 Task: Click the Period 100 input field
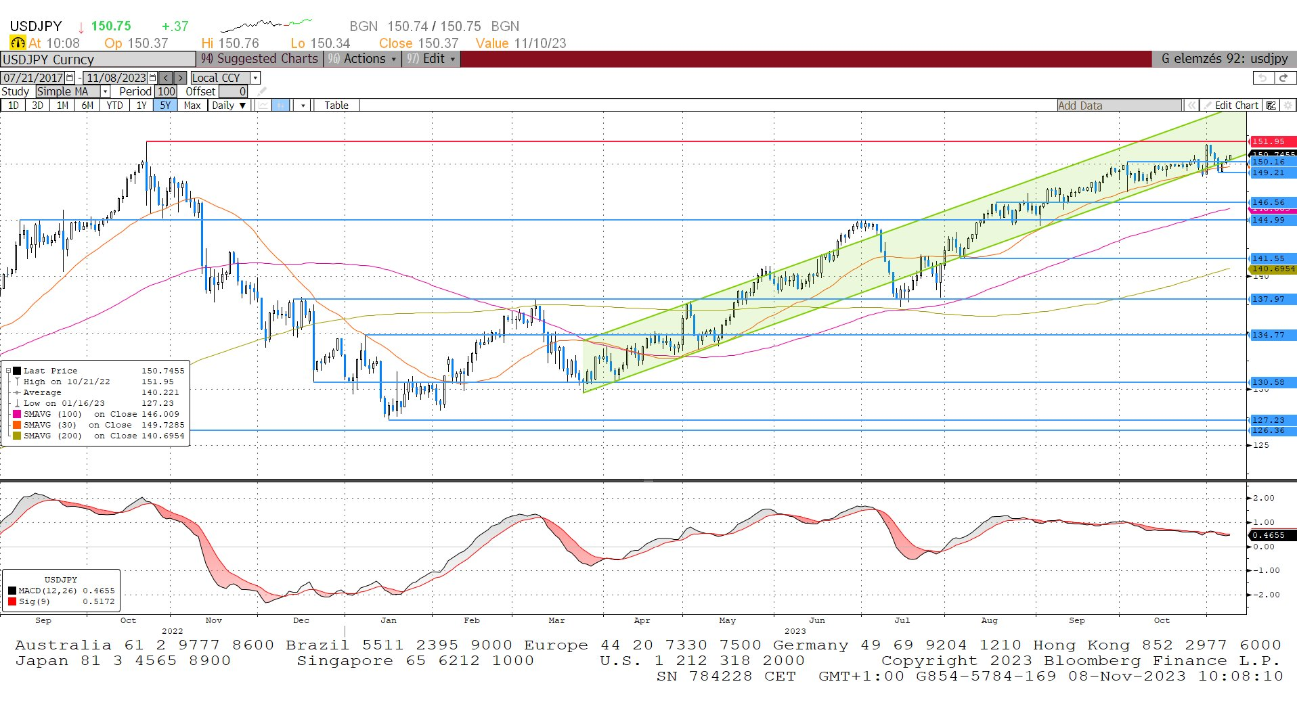167,91
